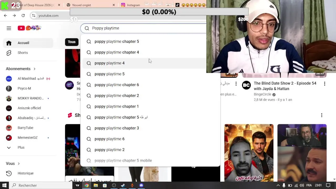Screen dimensions: 336x189
Task: Expand the Abonnements section arrow
Action: [x=34, y=69]
